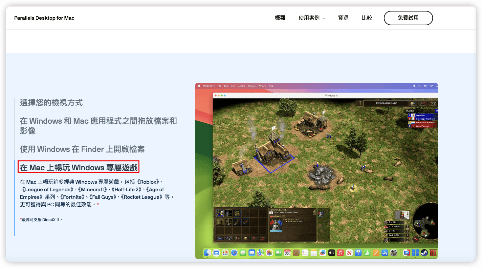
Task: Click the Apple logo in the pictured menu bar
Action: (x=199, y=86)
